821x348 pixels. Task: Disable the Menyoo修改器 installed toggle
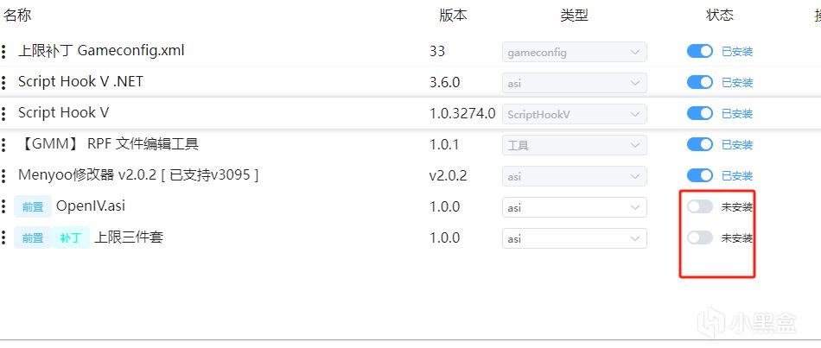point(699,176)
